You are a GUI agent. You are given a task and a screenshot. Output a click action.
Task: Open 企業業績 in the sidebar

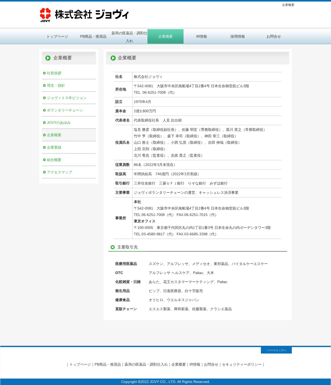(x=54, y=148)
